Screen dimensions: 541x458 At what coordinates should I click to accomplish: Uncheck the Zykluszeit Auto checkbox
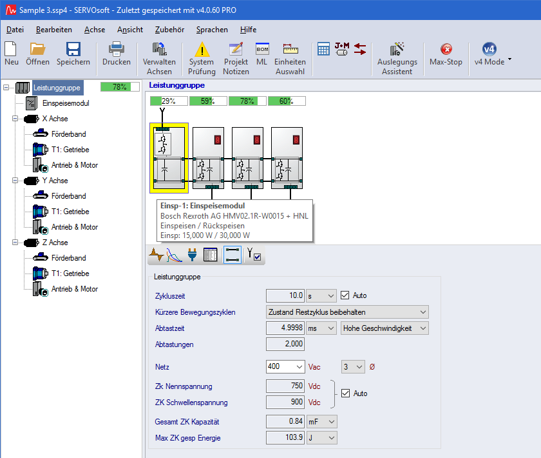[345, 295]
